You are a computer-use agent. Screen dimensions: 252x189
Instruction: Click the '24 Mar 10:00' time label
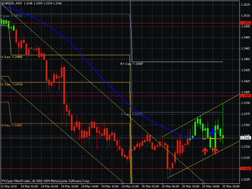(x=70, y=187)
